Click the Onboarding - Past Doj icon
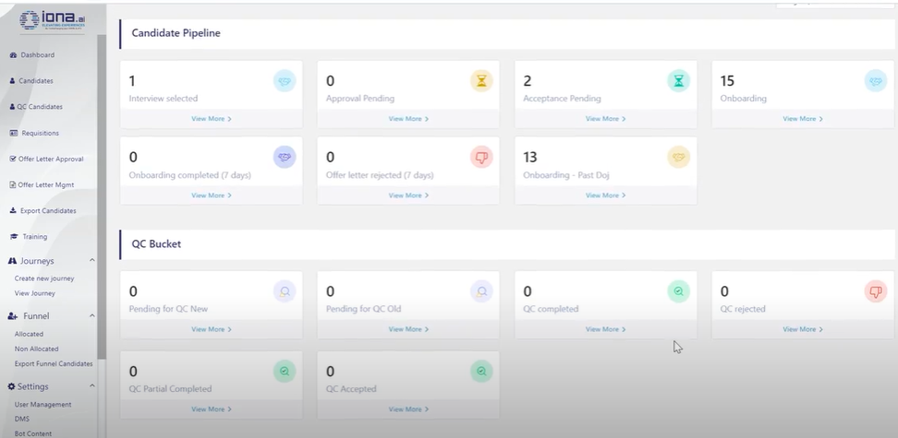The height and width of the screenshot is (438, 898). 679,158
